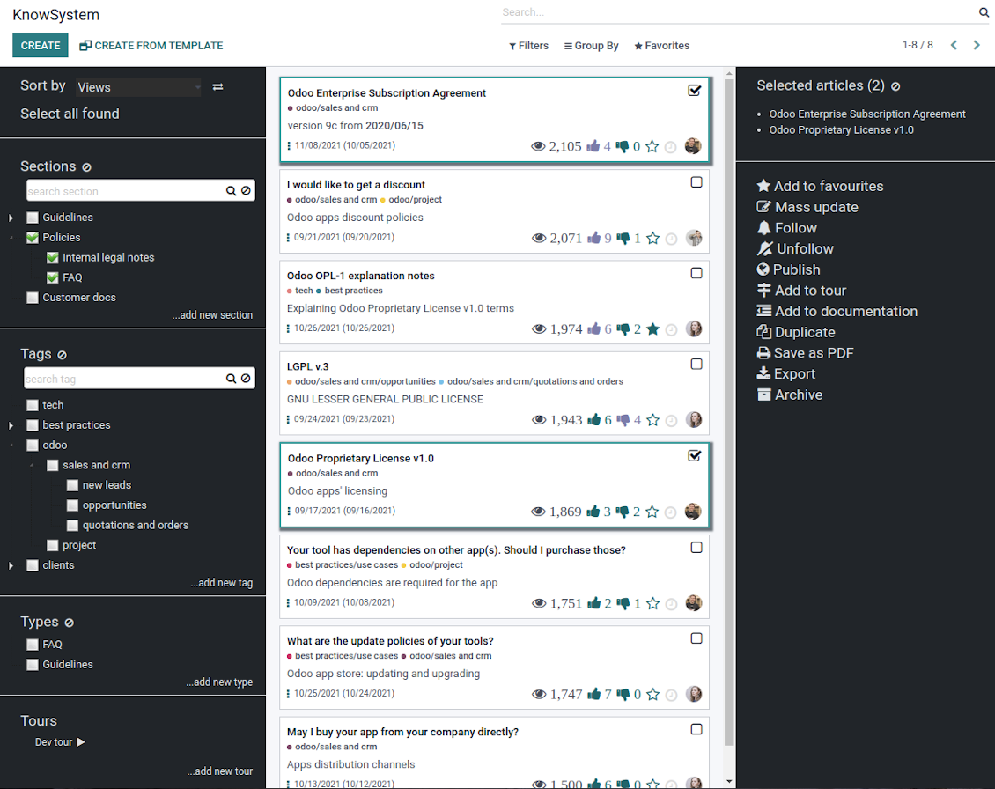
Task: Collapse the 'sales and crm' tag node
Action: pos(32,465)
